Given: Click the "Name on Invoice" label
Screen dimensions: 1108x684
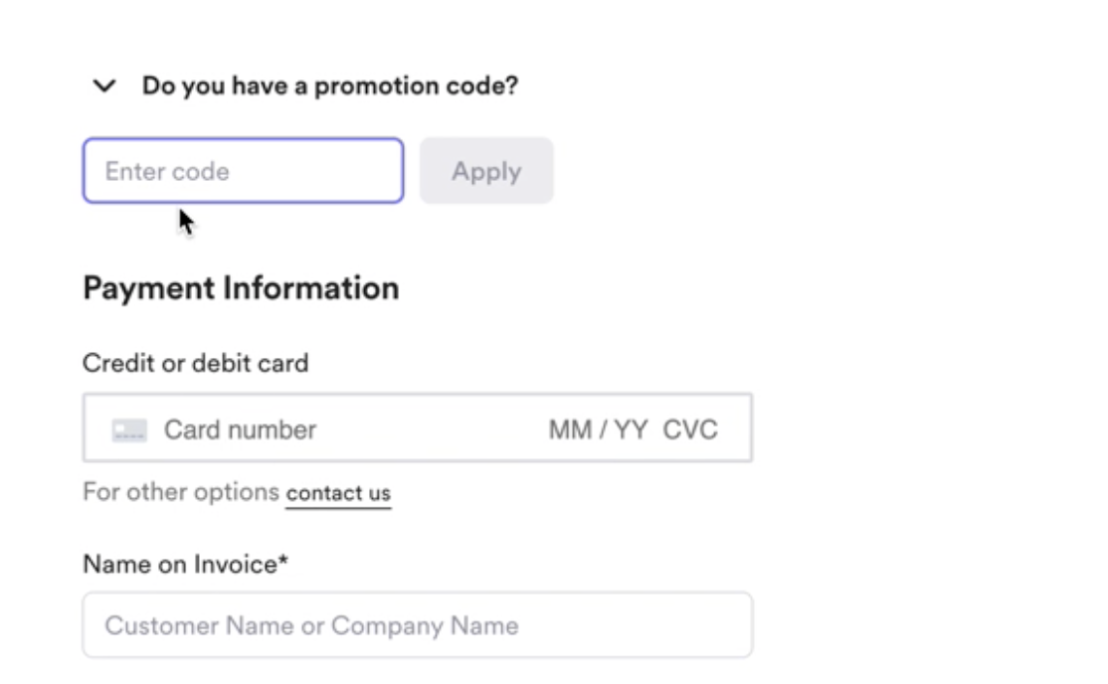Looking at the screenshot, I should [180, 565].
